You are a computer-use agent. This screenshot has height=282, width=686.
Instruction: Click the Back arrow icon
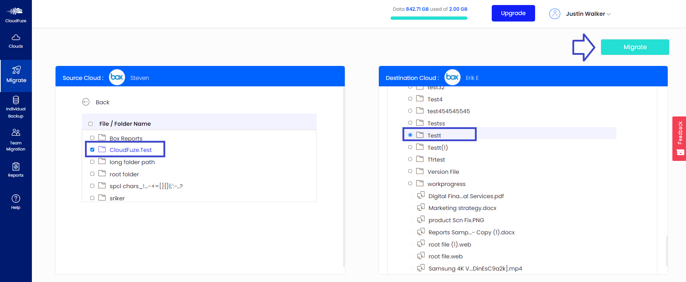[x=86, y=102]
